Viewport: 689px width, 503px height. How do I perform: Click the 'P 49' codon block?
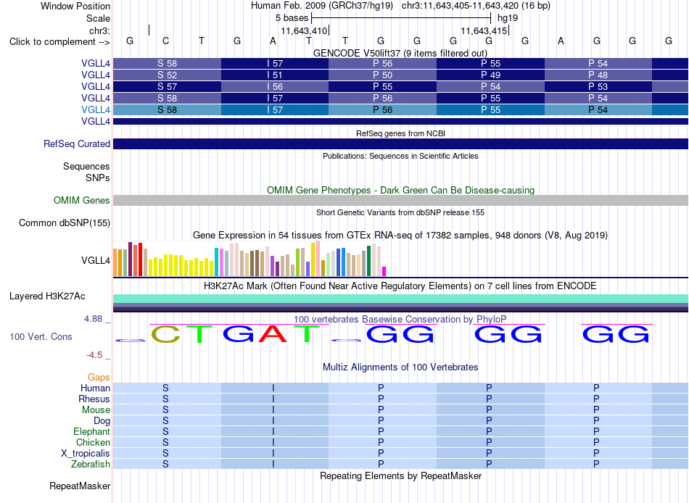click(490, 75)
